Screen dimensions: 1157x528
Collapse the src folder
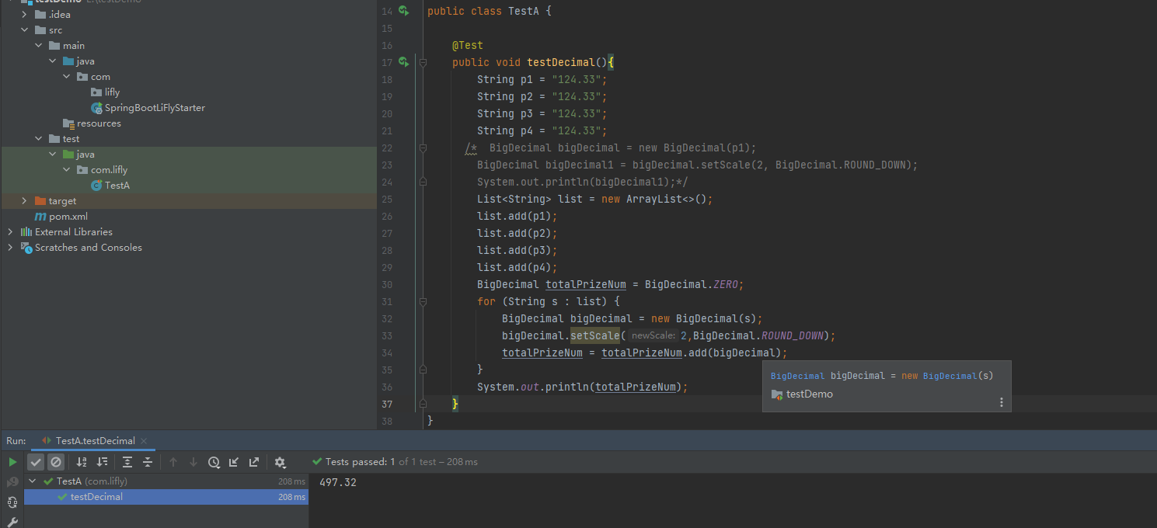coord(24,30)
